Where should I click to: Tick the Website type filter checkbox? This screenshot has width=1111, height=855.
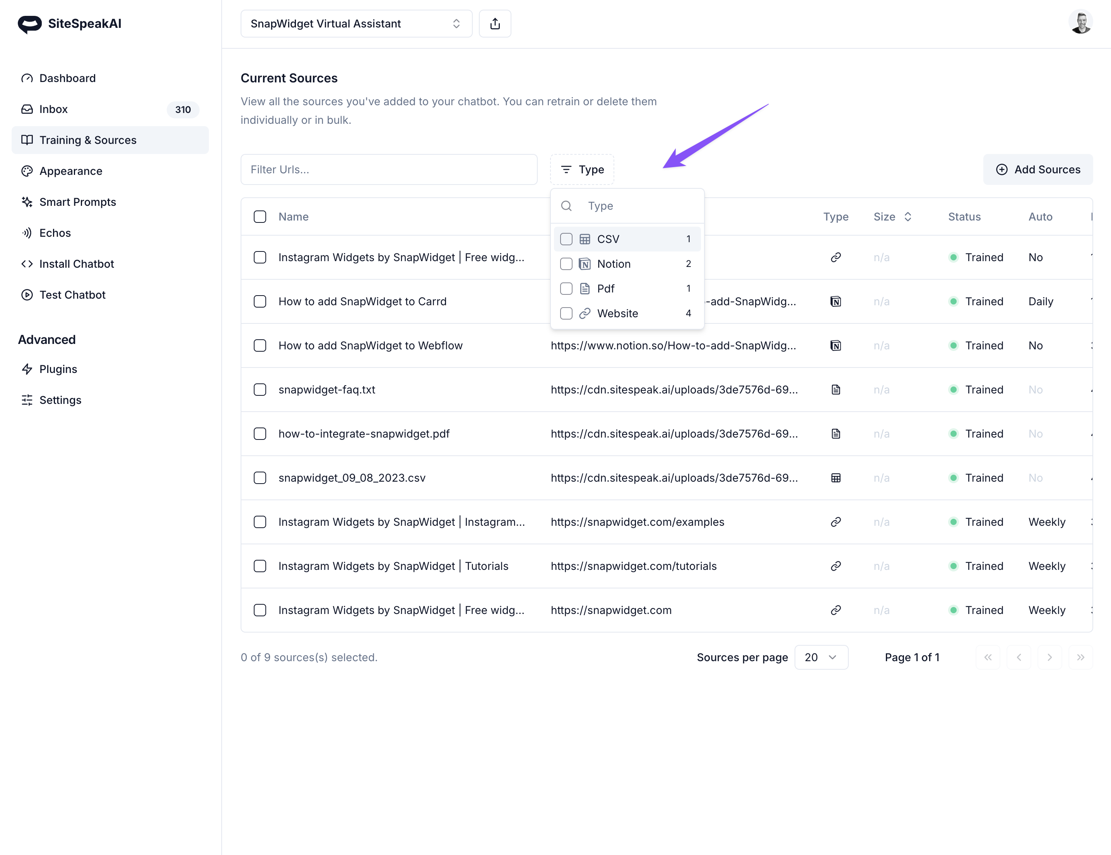pyautogui.click(x=566, y=313)
